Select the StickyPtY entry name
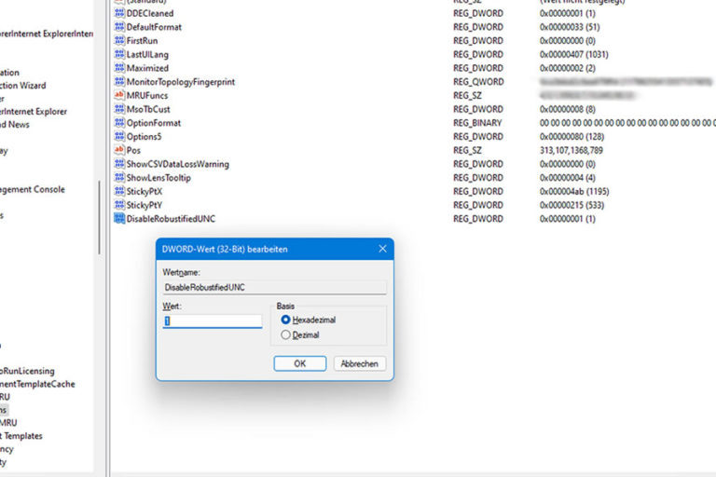Viewport: 716px width, 477px height. [145, 205]
